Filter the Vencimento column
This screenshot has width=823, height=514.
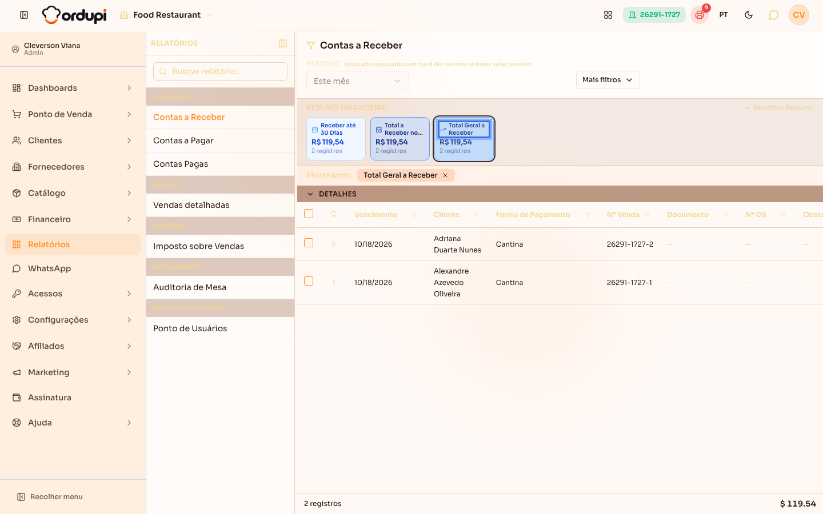[414, 215]
